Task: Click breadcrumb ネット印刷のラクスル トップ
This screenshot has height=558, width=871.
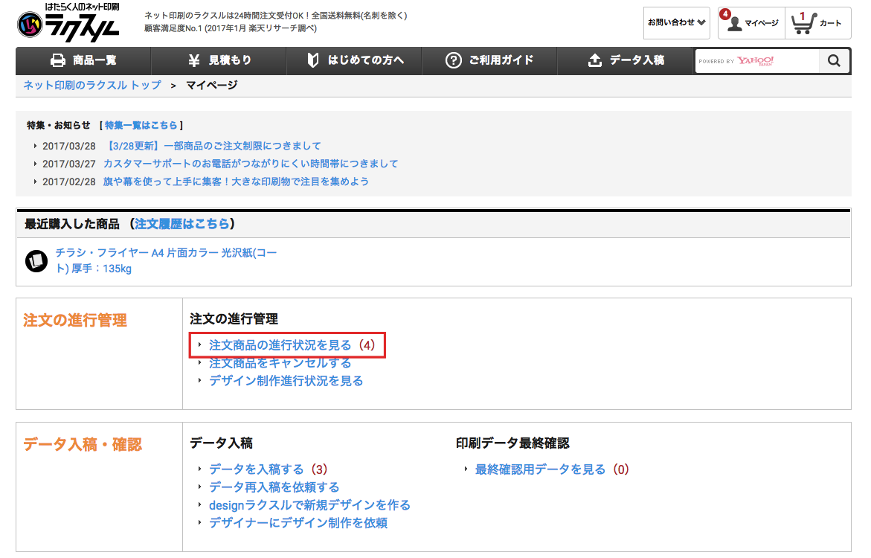Action: pos(92,86)
